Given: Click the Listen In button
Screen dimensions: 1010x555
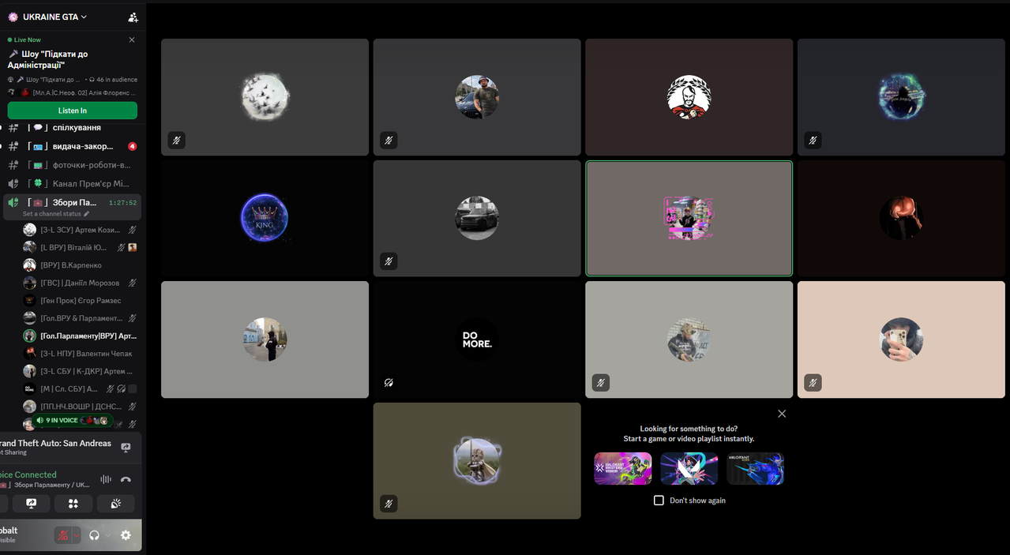Looking at the screenshot, I should tap(73, 111).
